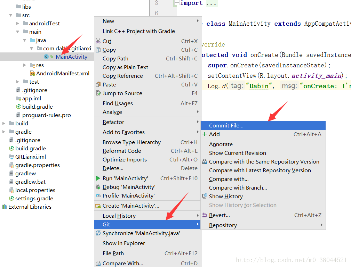Select Delete... from context menu
351x267 pixels.
pos(148,168)
